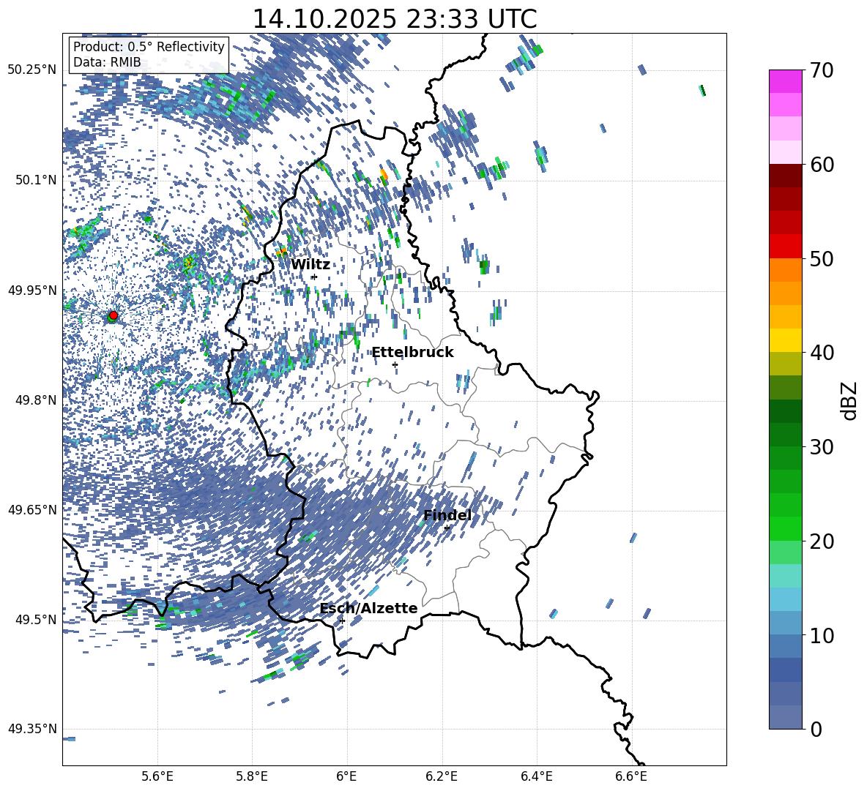The width and height of the screenshot is (867, 791).
Task: Click the 6.6°E longitude label
Action: tap(631, 776)
